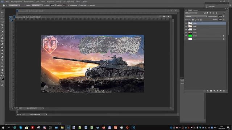Open the Редактирование menu
The width and height of the screenshot is (232, 130).
[17, 2]
